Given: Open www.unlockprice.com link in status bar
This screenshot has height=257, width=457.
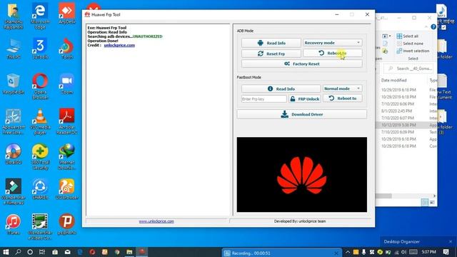Looking at the screenshot, I should click(156, 221).
